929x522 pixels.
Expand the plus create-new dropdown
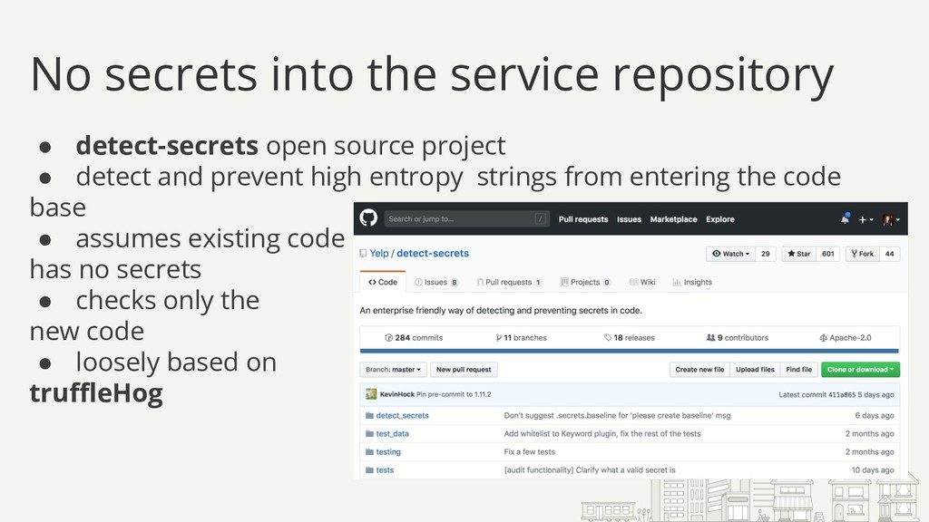(865, 219)
